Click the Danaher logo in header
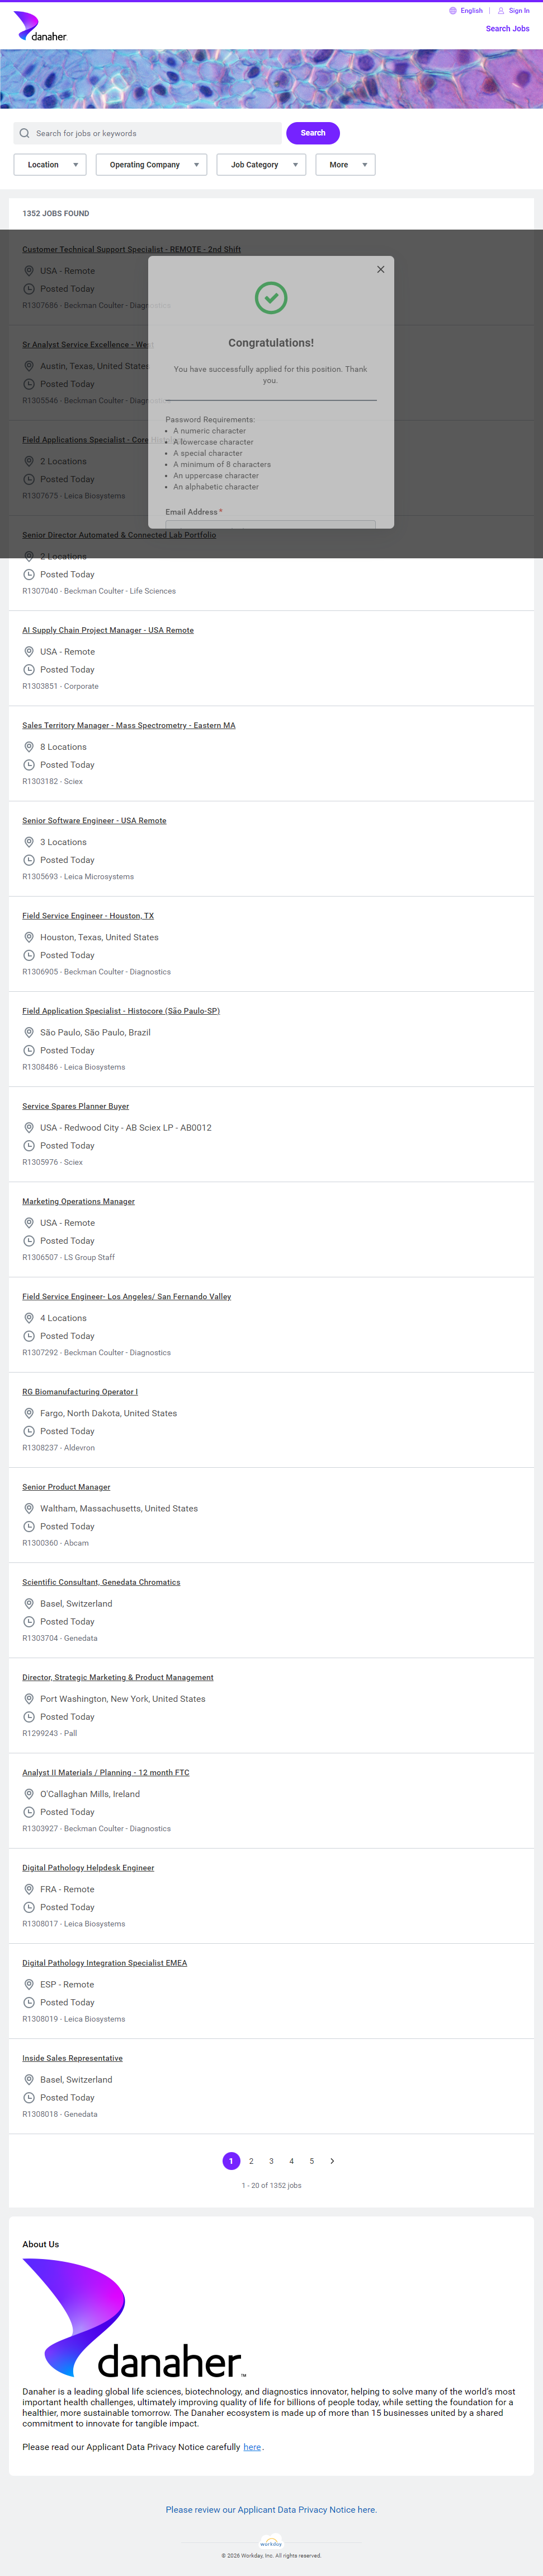Viewport: 543px width, 2576px height. point(40,27)
